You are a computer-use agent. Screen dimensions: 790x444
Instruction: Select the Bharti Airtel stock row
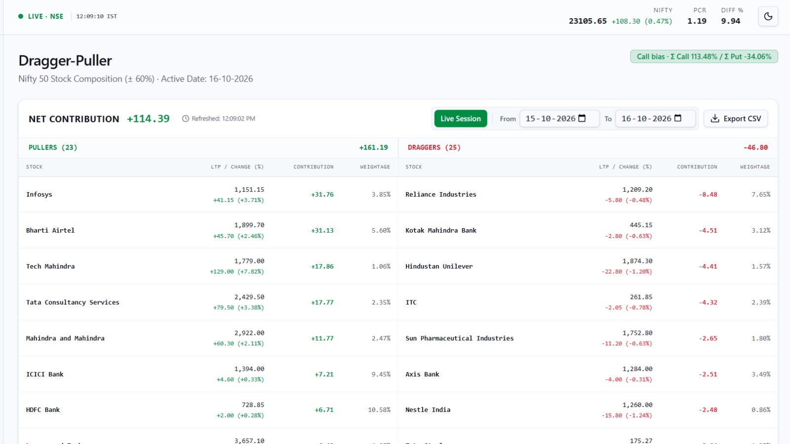[x=208, y=231]
